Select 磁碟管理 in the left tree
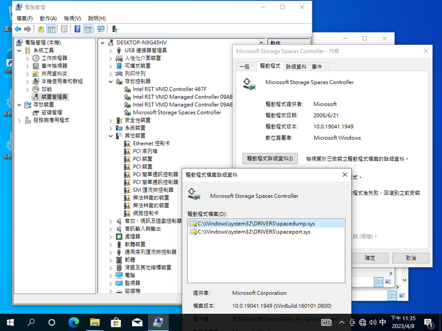The image size is (442, 331). pos(52,113)
